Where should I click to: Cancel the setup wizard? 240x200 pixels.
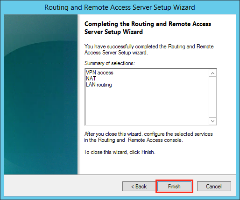click(214, 186)
